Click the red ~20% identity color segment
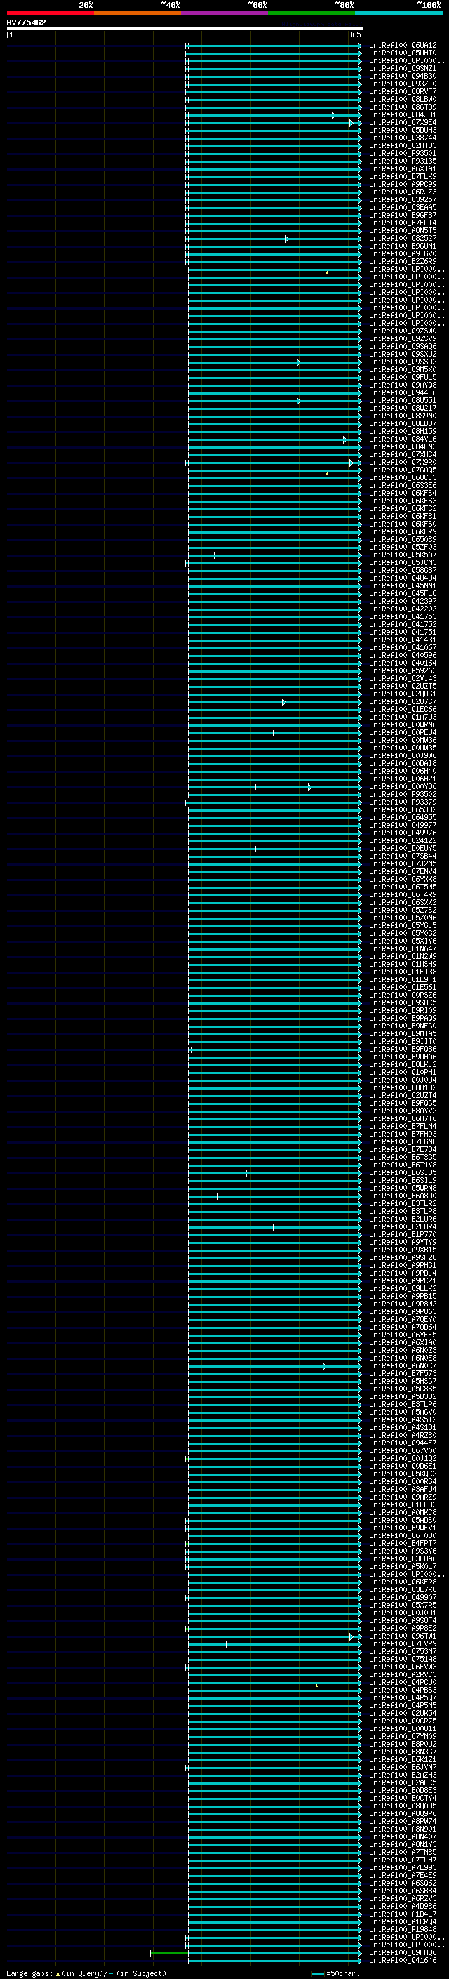Image resolution: width=449 pixels, height=1979 pixels. [x=50, y=13]
